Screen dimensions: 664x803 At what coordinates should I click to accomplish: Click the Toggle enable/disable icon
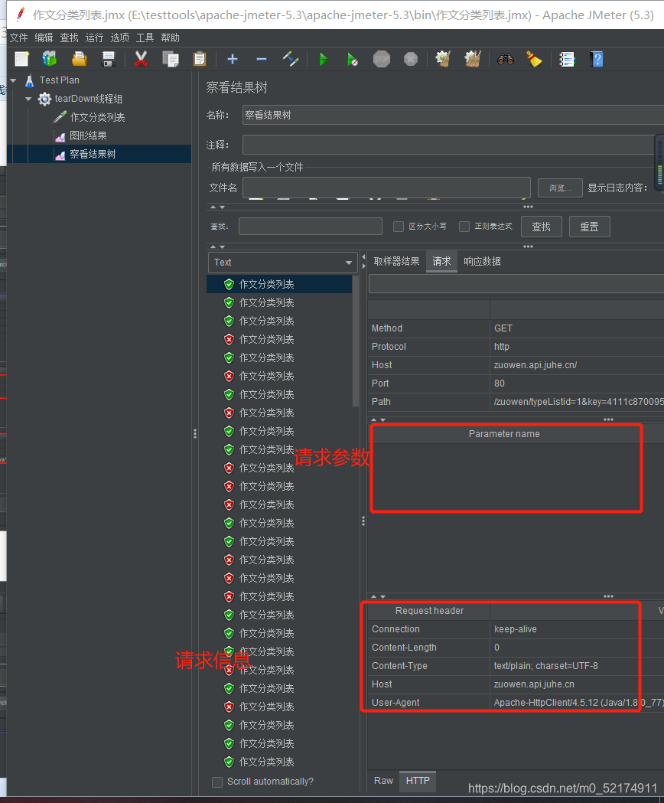pos(291,59)
